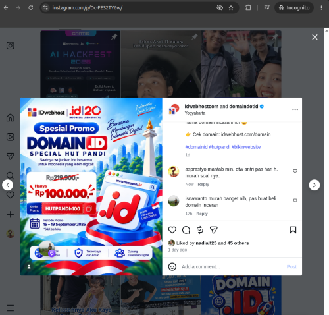Open Reels from the sidebar
Viewport: 329px width, 315px height.
[x=11, y=137]
